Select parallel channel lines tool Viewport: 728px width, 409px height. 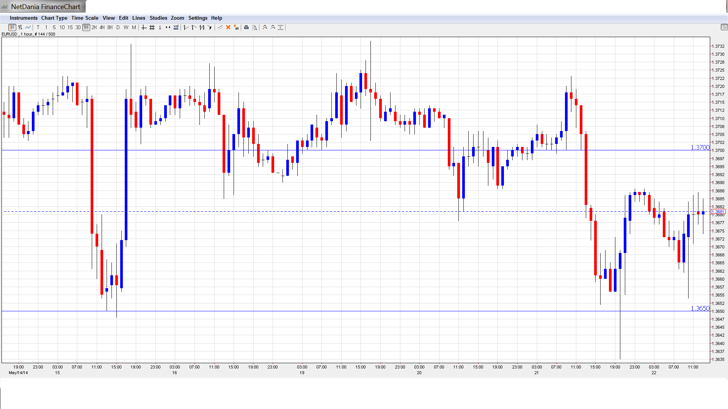tap(202, 27)
